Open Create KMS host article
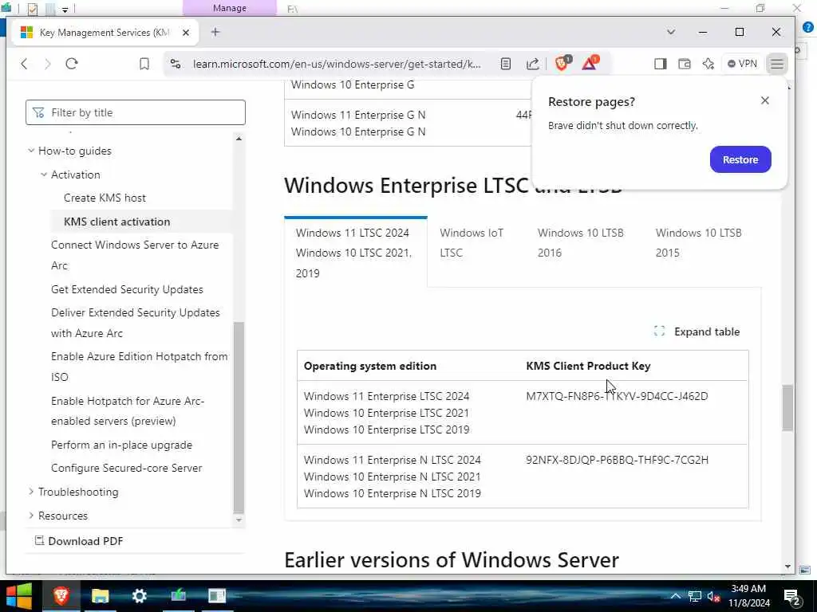The image size is (817, 612). click(105, 198)
